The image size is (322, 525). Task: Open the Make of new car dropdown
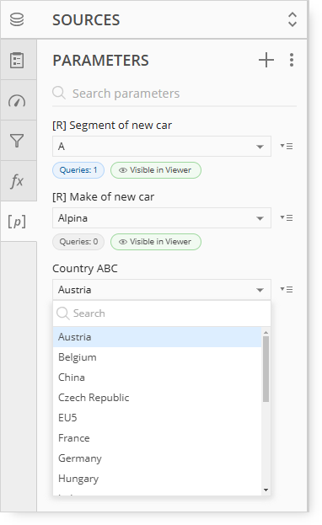162,218
